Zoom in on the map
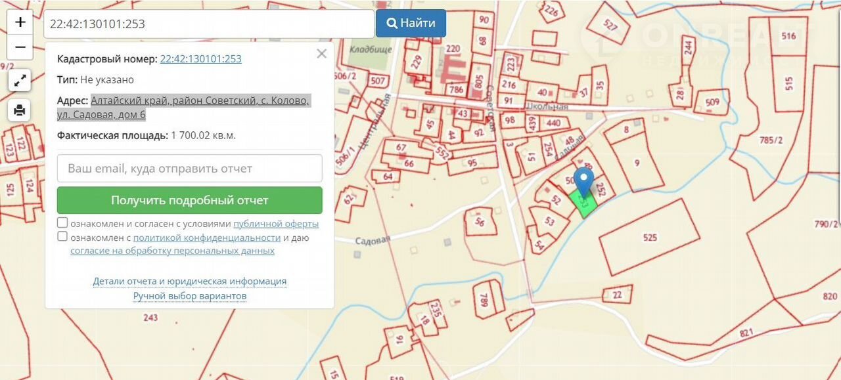 20,22
